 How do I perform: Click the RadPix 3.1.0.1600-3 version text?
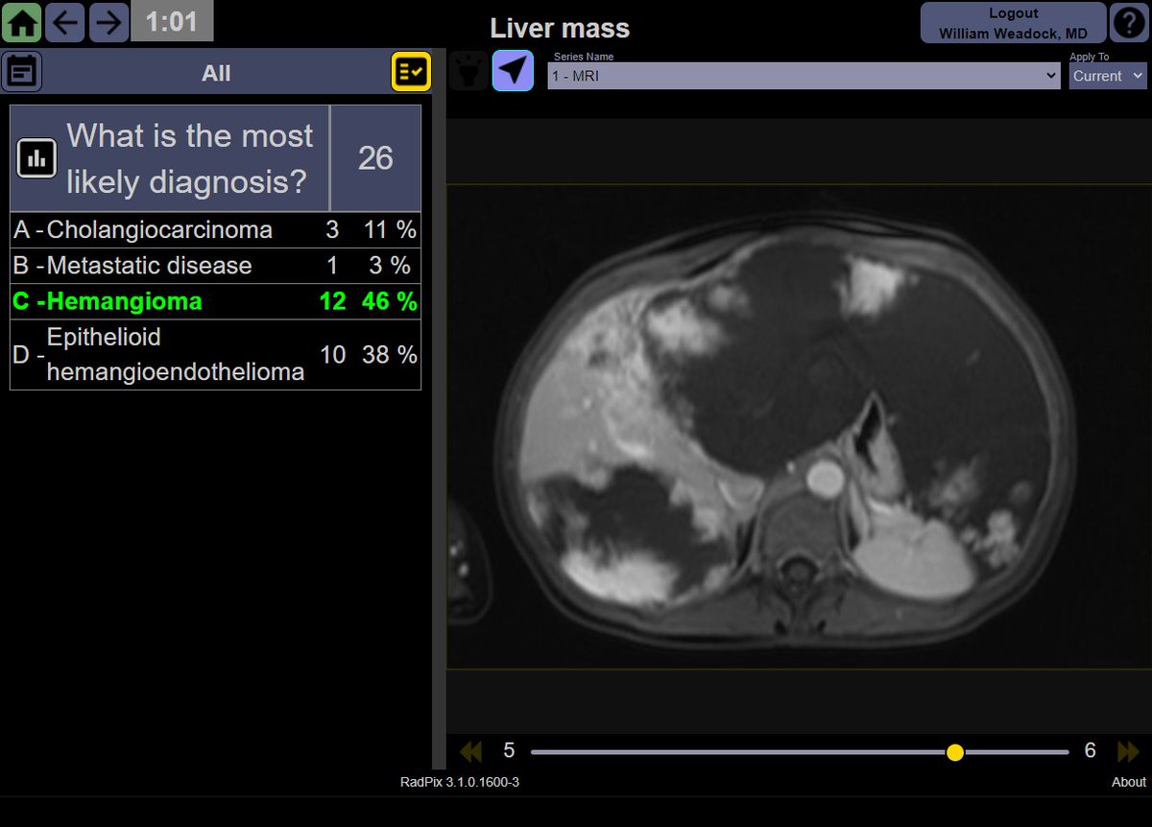(460, 782)
